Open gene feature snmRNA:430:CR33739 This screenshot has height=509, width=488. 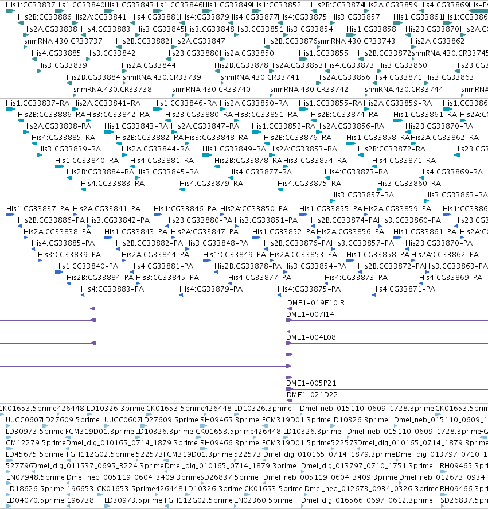pyautogui.click(x=162, y=77)
